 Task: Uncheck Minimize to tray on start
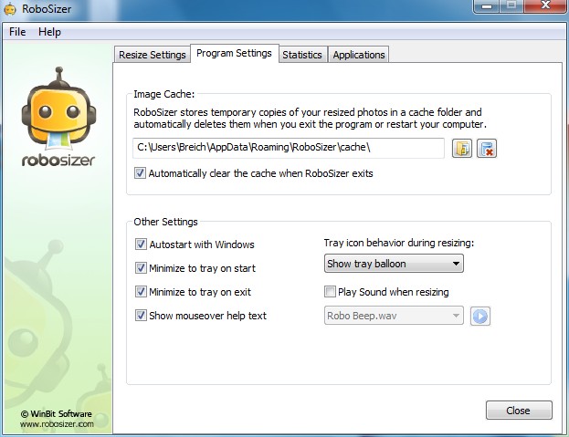(x=141, y=268)
